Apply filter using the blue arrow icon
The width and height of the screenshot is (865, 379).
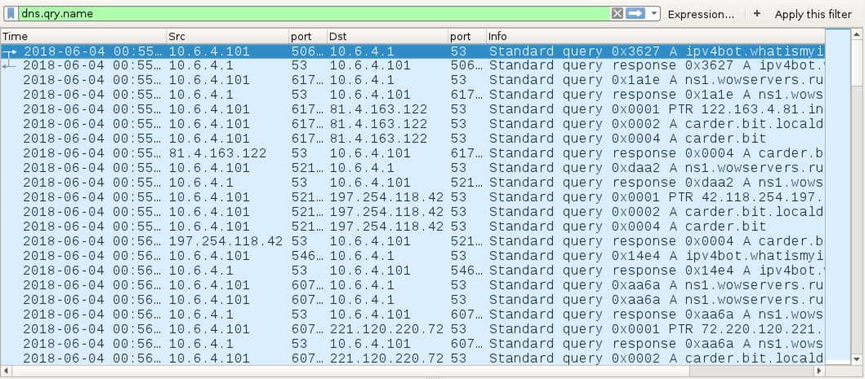tap(635, 14)
